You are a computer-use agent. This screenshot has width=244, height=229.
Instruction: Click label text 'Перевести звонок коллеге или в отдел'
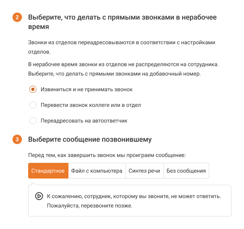tap(91, 105)
